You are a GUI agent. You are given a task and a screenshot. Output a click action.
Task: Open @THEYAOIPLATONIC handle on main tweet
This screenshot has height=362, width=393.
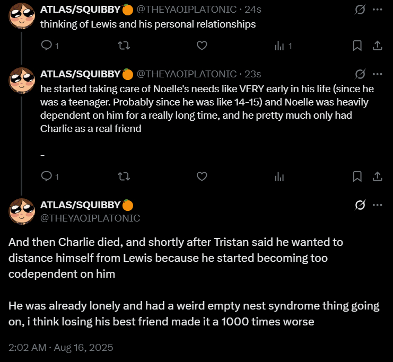click(x=90, y=218)
